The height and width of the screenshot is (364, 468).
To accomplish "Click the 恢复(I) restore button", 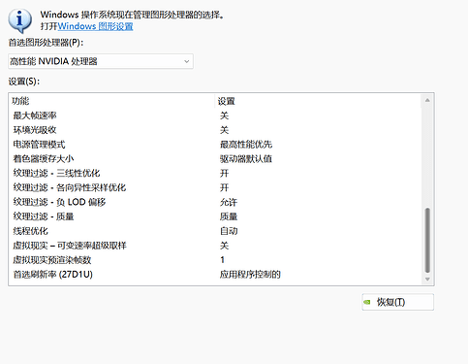I will tap(397, 302).
